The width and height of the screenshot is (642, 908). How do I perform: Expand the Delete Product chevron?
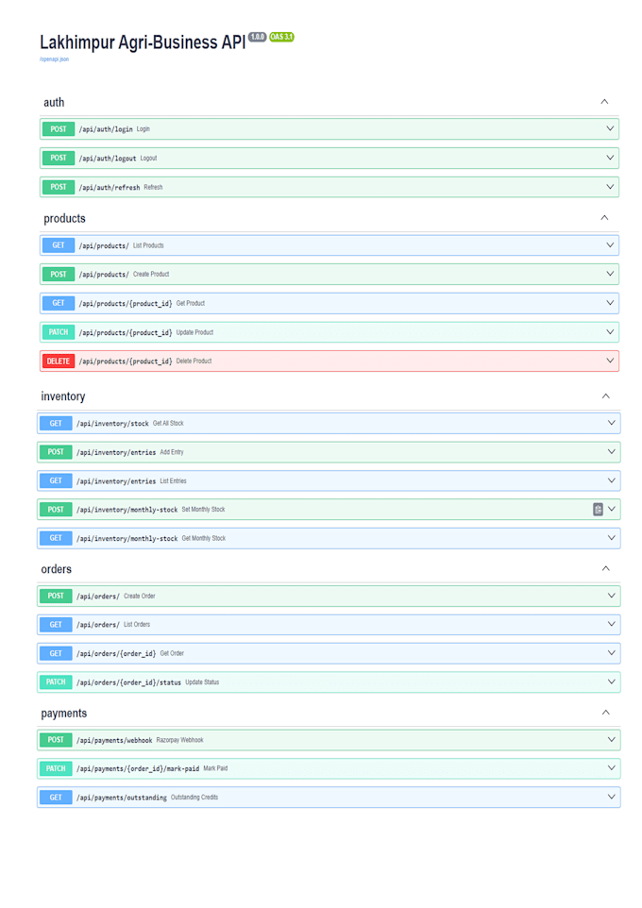point(610,361)
